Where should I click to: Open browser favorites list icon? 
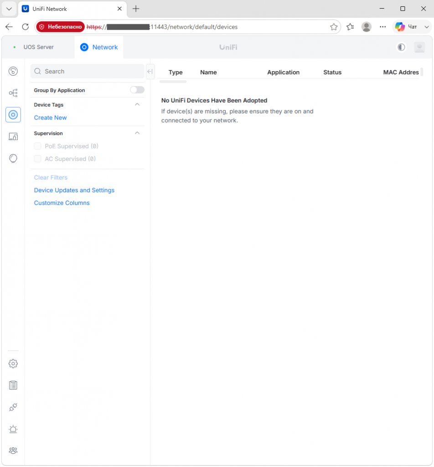click(x=350, y=27)
